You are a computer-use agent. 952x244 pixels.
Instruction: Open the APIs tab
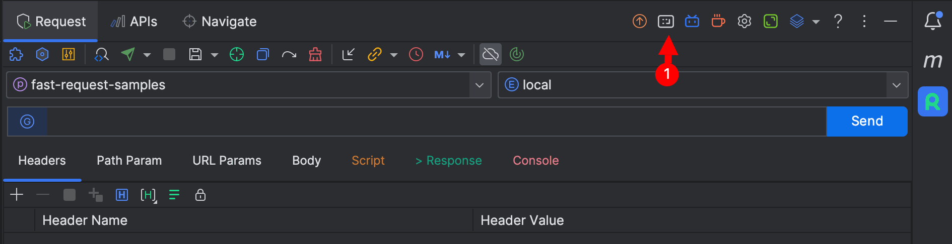(134, 22)
